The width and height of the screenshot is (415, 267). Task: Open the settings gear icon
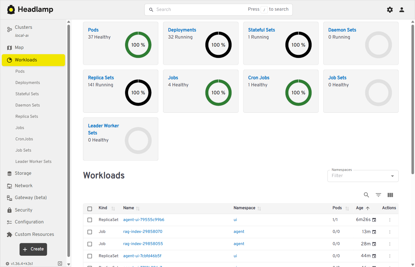[390, 9]
